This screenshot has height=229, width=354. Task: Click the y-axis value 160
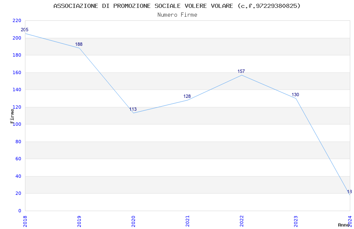pyautogui.click(x=17, y=72)
